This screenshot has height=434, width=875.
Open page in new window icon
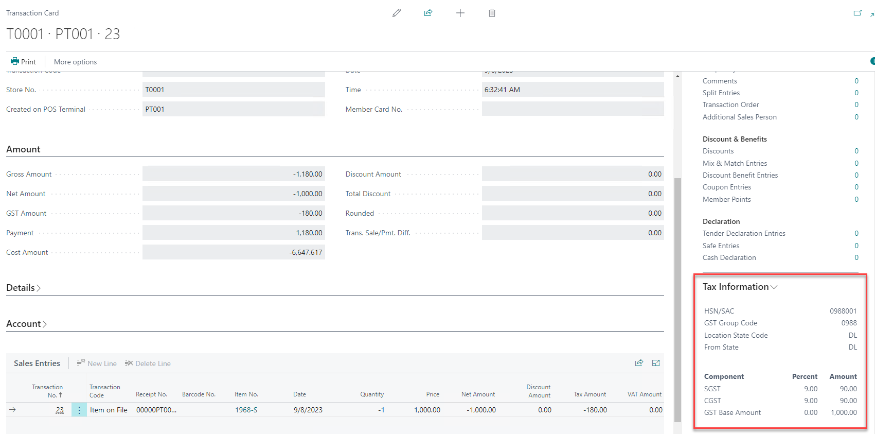pos(857,13)
